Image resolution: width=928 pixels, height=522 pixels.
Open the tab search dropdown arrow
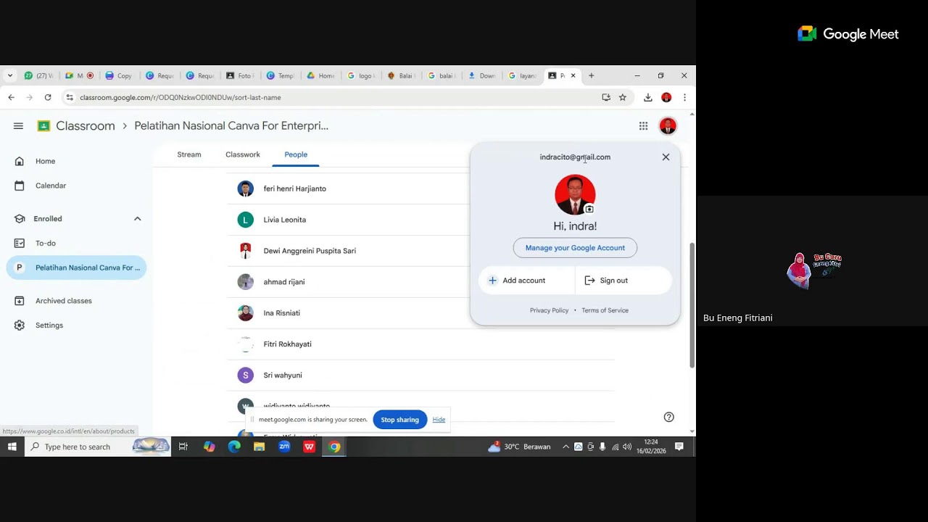coord(10,75)
